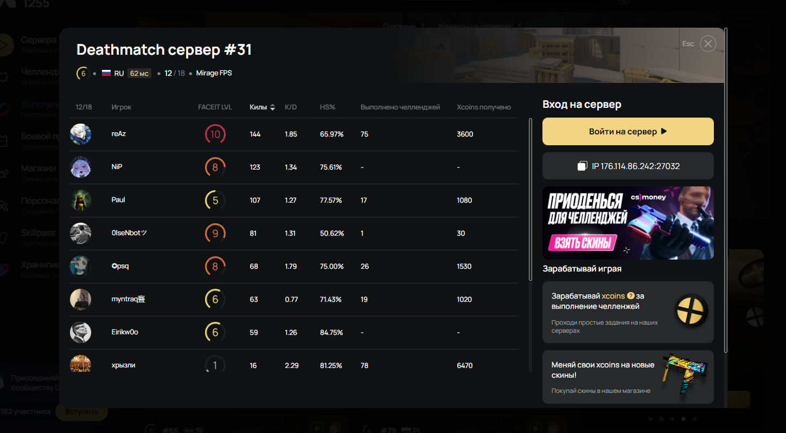Click the level 6 badge under the server title
The image size is (786, 433).
[83, 73]
